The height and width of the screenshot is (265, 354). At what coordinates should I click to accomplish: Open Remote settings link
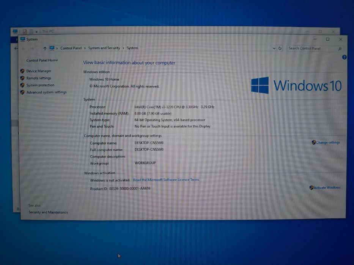(x=39, y=78)
